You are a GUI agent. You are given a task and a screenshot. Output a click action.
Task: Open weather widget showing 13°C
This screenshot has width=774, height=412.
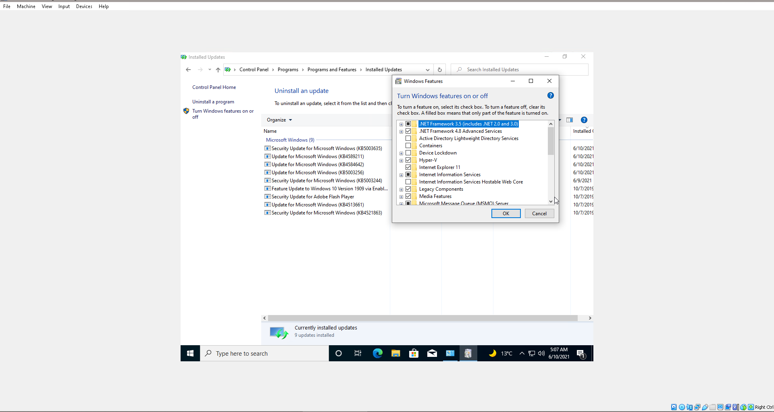(500, 353)
